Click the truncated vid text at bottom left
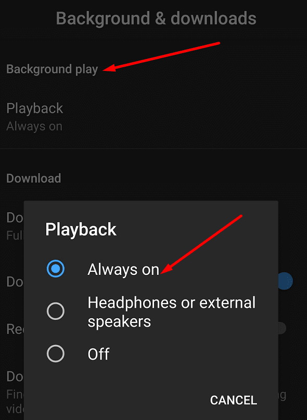The image size is (307, 420). point(15,409)
